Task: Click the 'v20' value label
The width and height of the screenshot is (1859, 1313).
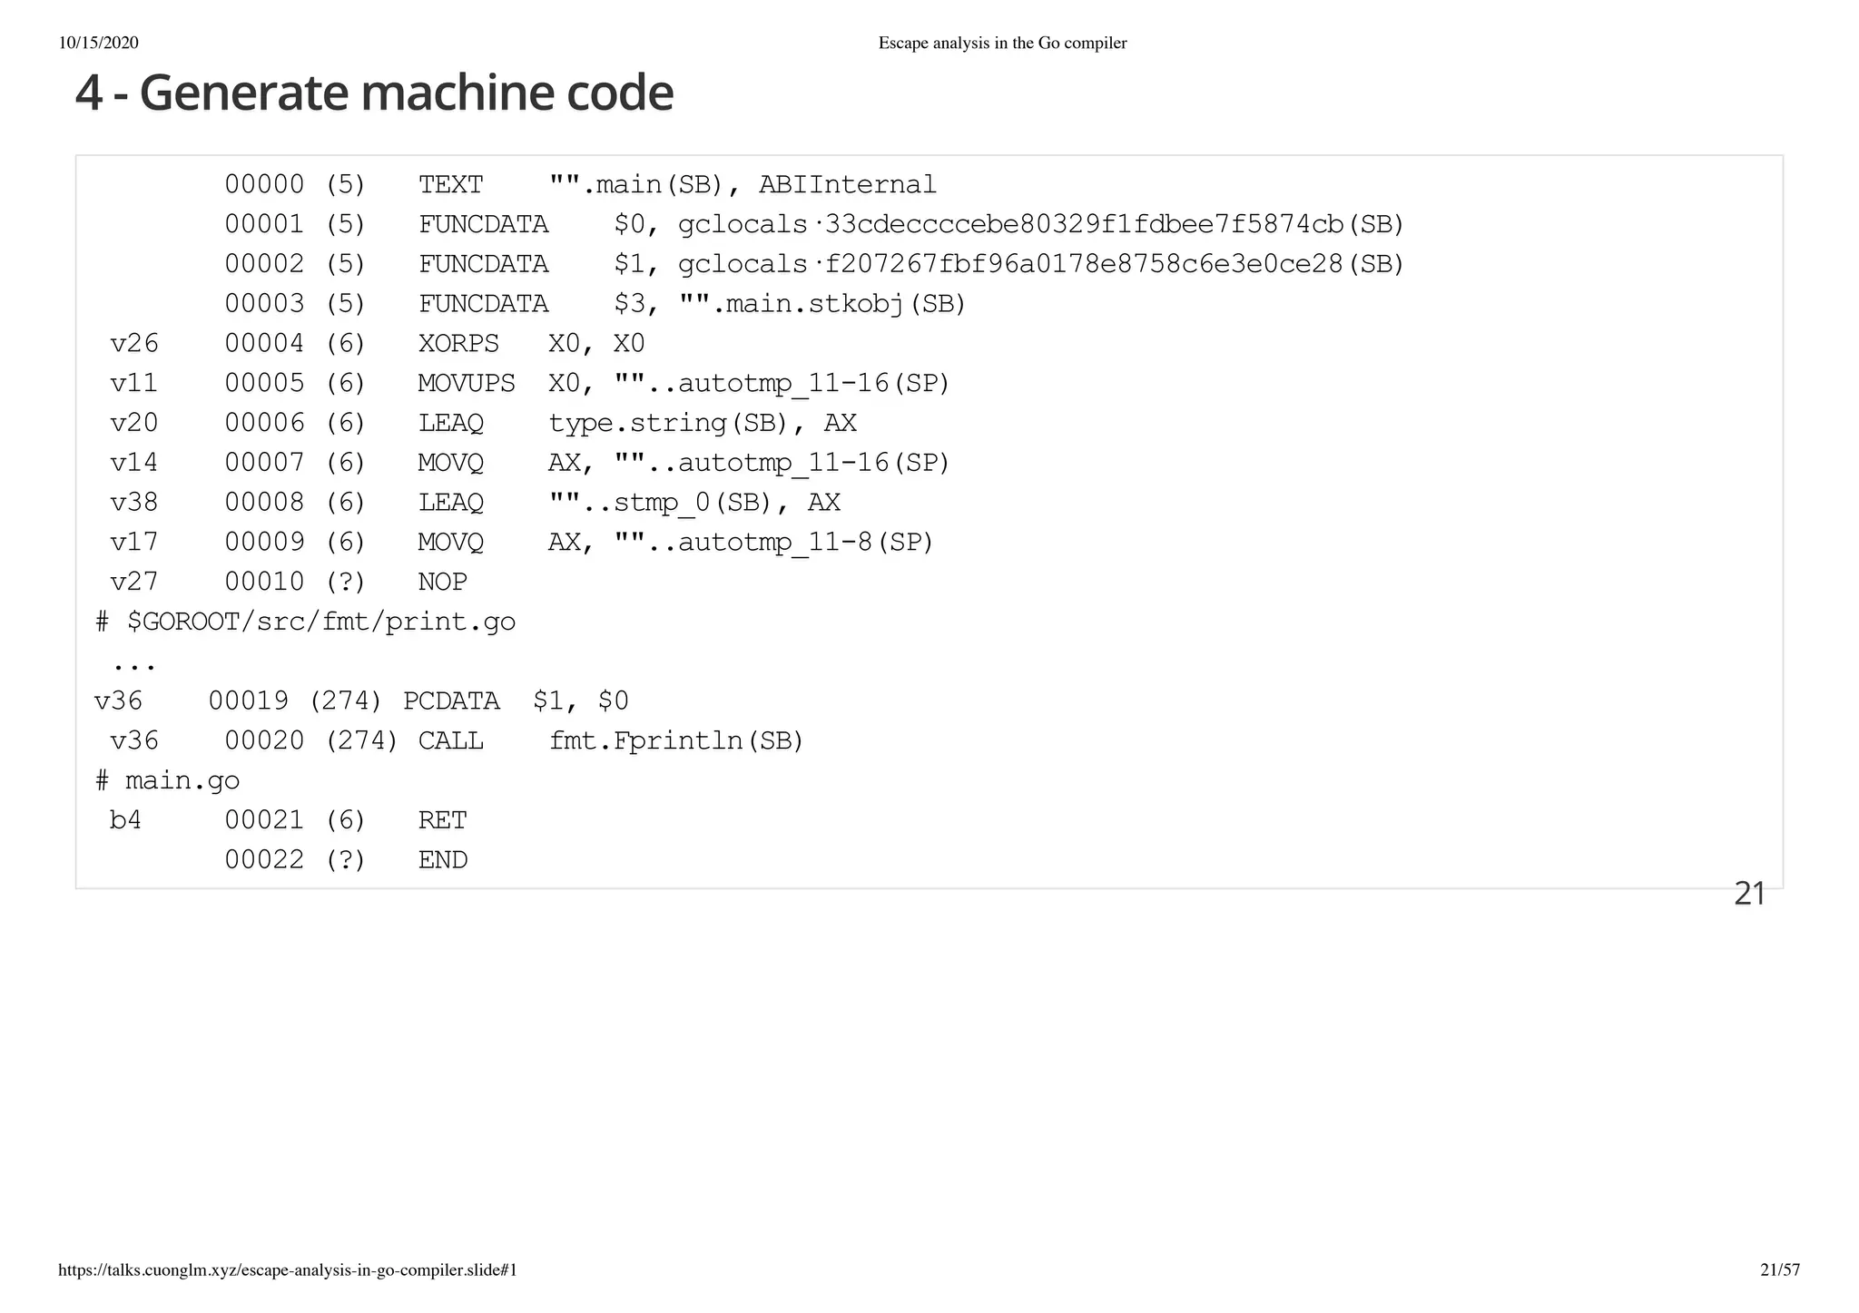Action: [134, 423]
